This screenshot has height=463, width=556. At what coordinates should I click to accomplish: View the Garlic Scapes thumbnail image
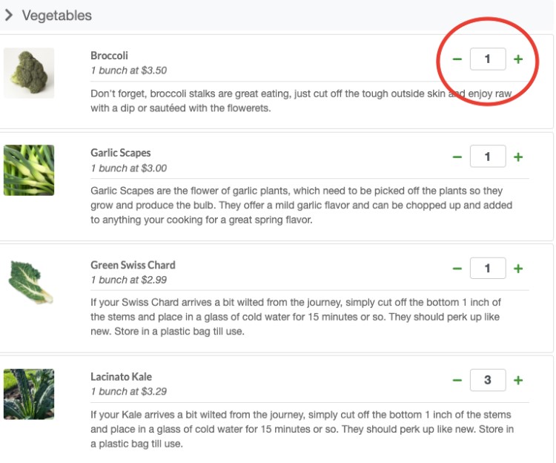29,170
